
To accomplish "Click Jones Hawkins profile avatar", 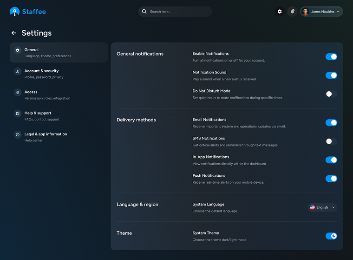I will point(305,12).
